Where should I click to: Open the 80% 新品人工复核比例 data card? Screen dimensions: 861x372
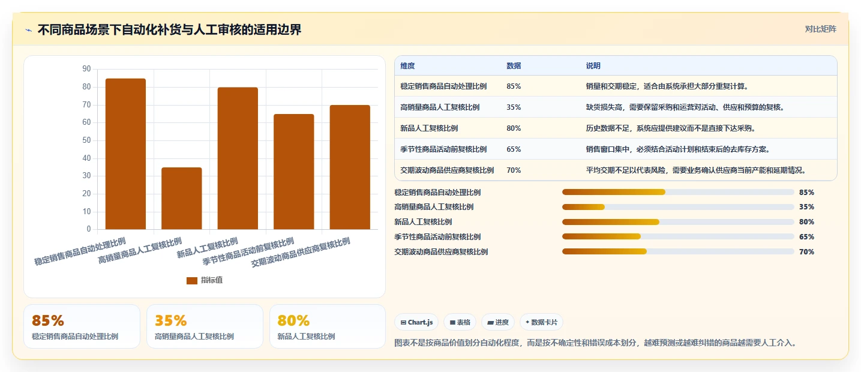coord(328,326)
